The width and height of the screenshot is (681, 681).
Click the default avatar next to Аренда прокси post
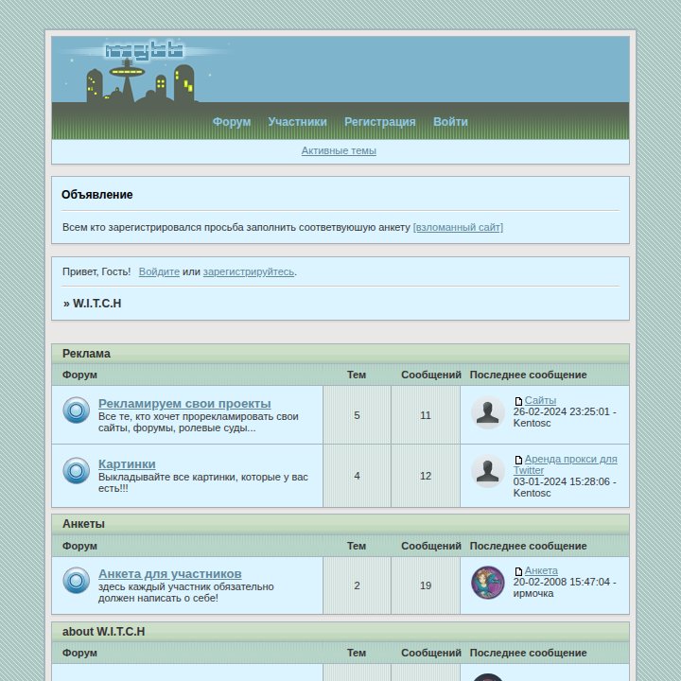[488, 471]
